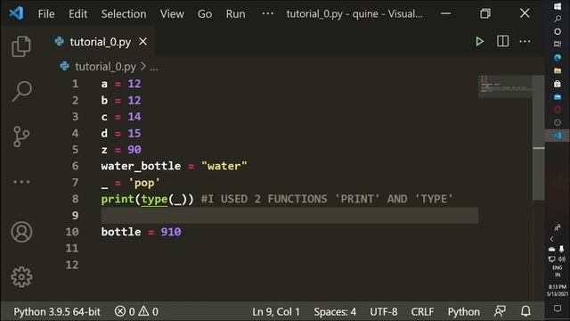570x321 pixels.
Task: Open the Explorer view in activity bar
Action: 21,46
